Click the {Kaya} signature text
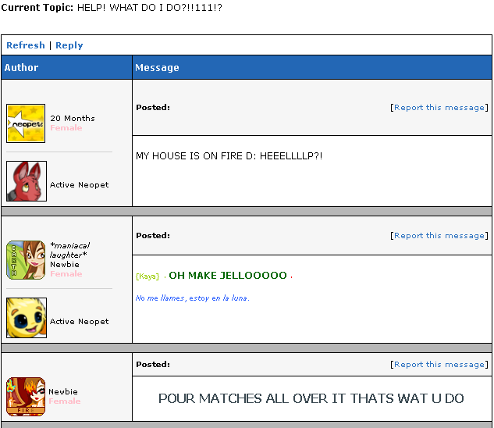Image resolution: width=494 pixels, height=428 pixels. (x=147, y=276)
